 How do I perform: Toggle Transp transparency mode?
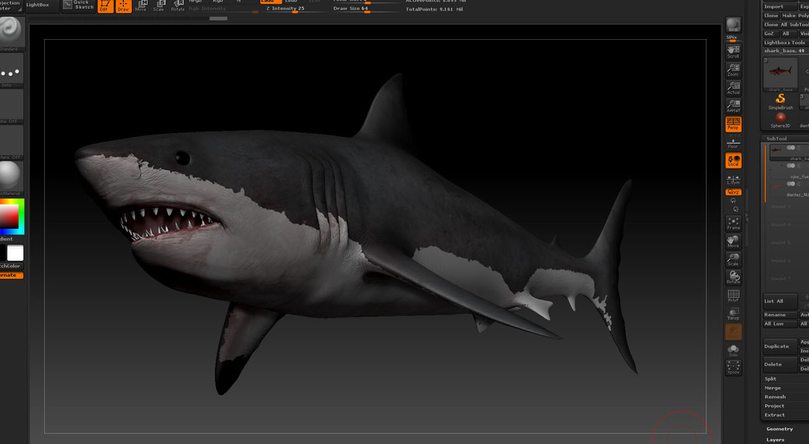(x=733, y=313)
